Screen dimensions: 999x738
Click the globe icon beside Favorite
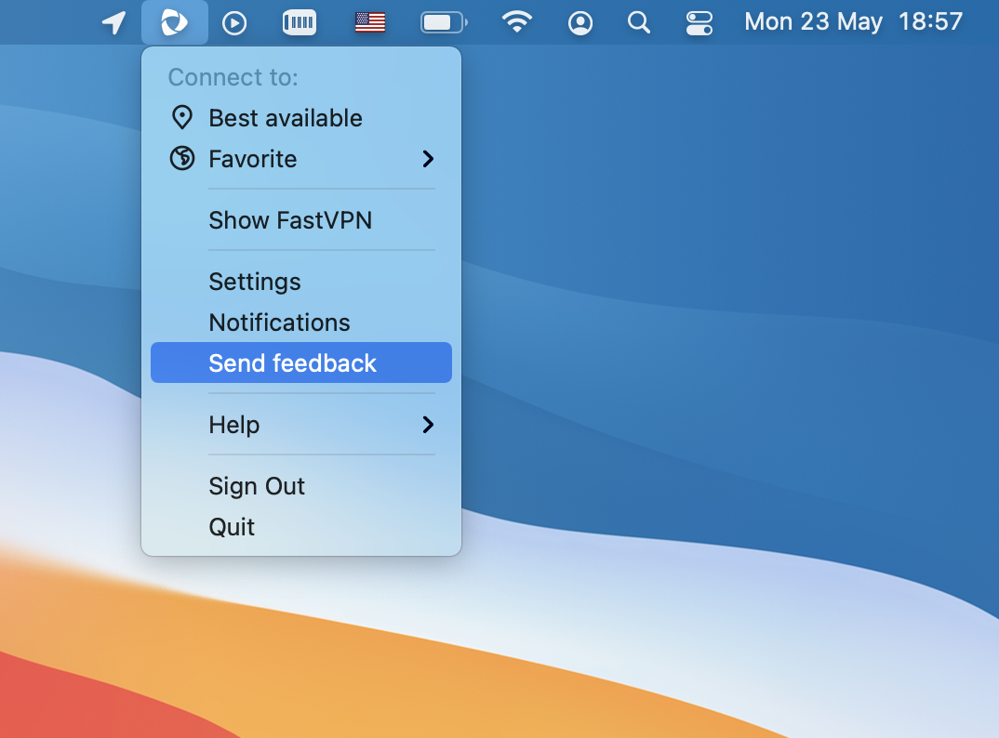click(x=182, y=158)
